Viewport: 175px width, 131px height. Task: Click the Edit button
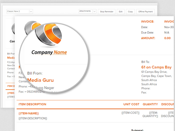[x=121, y=12]
